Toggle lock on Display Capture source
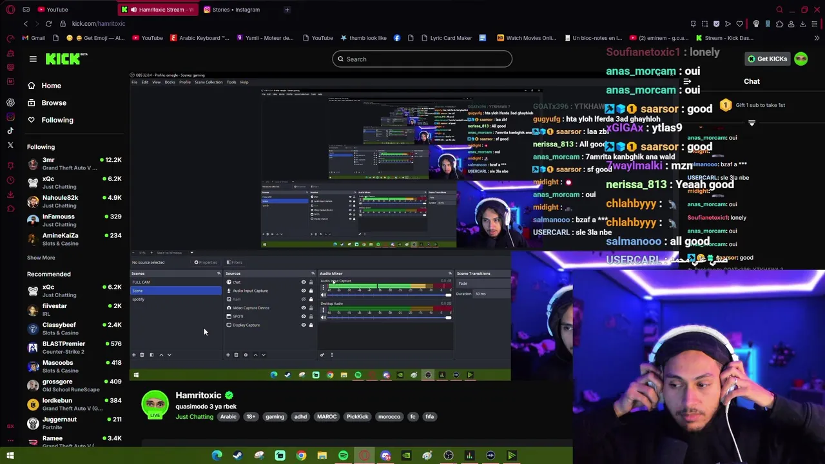 coord(311,325)
